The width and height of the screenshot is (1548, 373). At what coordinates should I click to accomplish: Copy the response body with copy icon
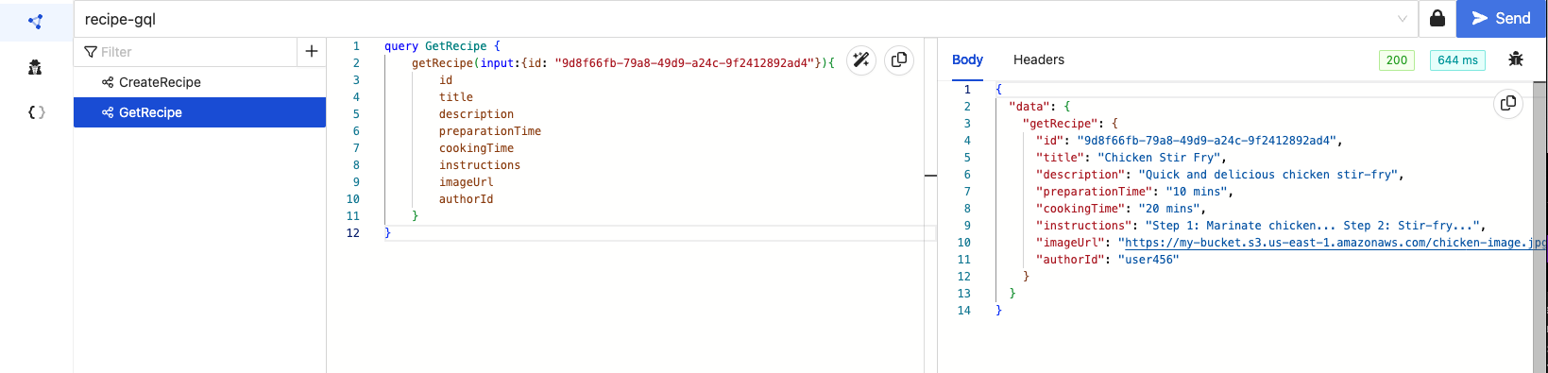tap(1508, 103)
